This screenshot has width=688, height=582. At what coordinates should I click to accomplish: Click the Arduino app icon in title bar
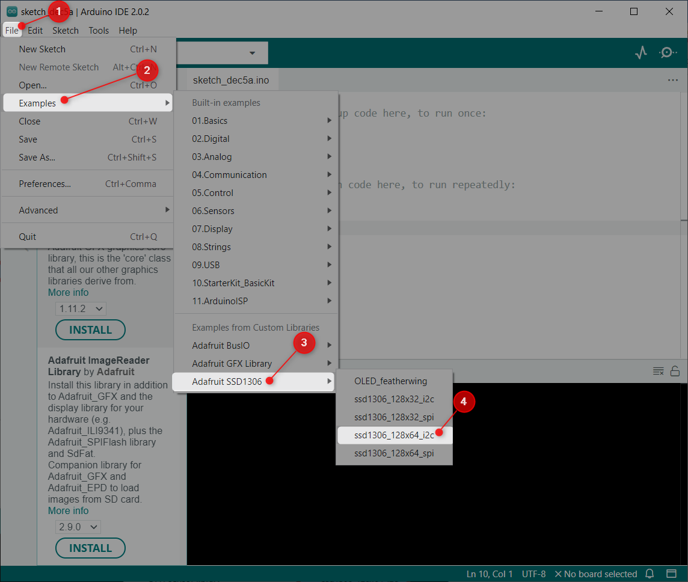[x=12, y=12]
